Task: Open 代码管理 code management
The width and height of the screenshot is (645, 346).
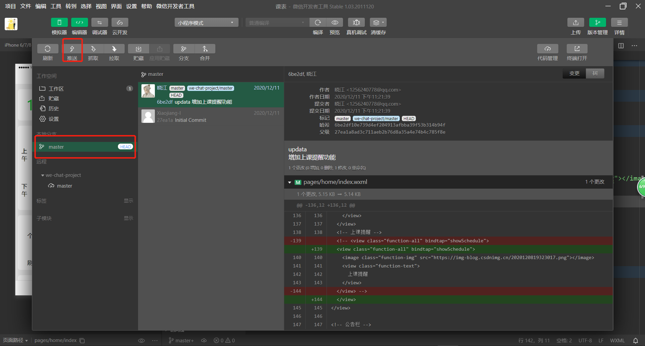Action: [548, 49]
